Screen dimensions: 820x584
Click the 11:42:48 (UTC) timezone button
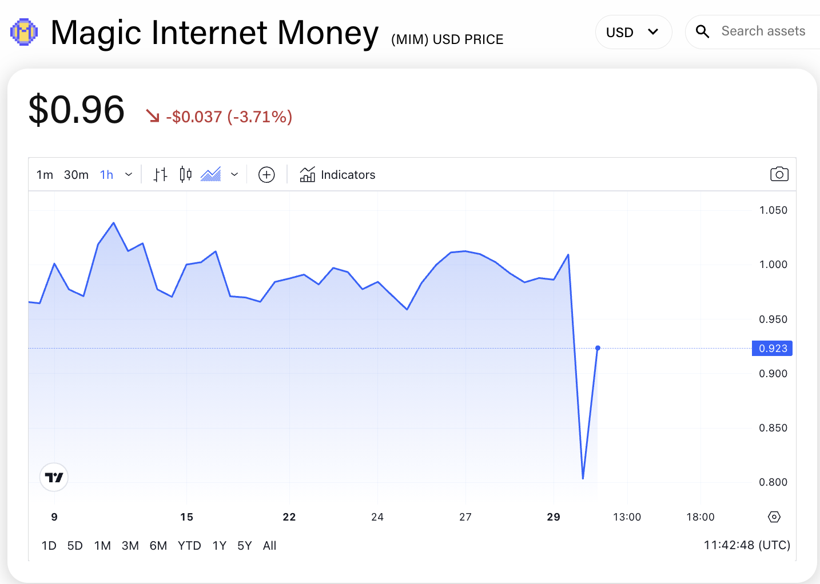coord(747,545)
